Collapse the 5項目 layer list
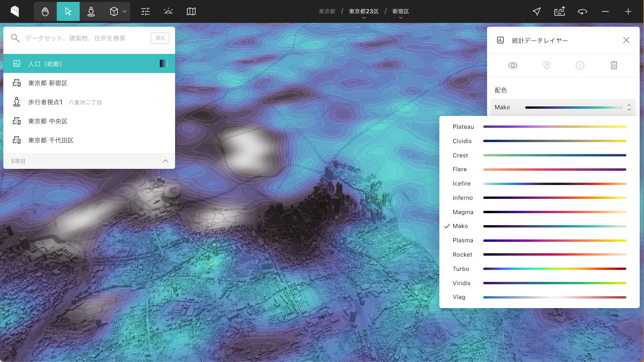The width and height of the screenshot is (644, 362). (x=166, y=161)
